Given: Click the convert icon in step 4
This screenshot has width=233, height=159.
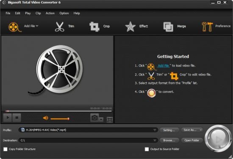Looking at the screenshot, I should pyautogui.click(x=151, y=93).
